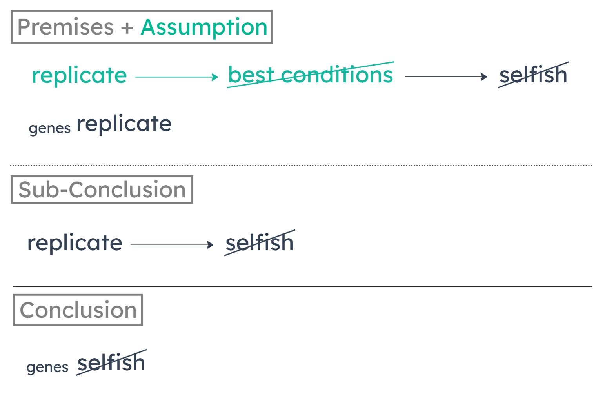Screen dimensions: 605x397
Task: Click 'replicate' in the sub-conclusion row
Action: point(75,243)
